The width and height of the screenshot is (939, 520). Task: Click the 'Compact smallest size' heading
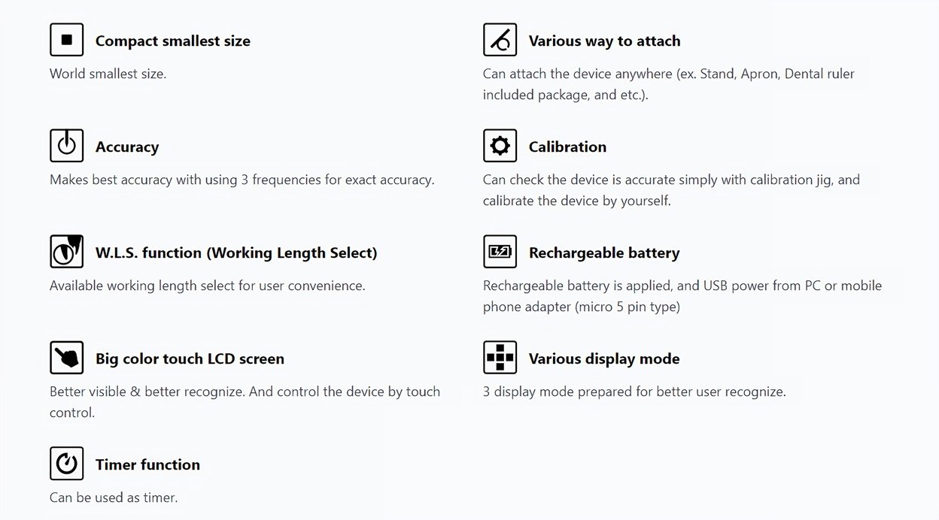pos(173,41)
